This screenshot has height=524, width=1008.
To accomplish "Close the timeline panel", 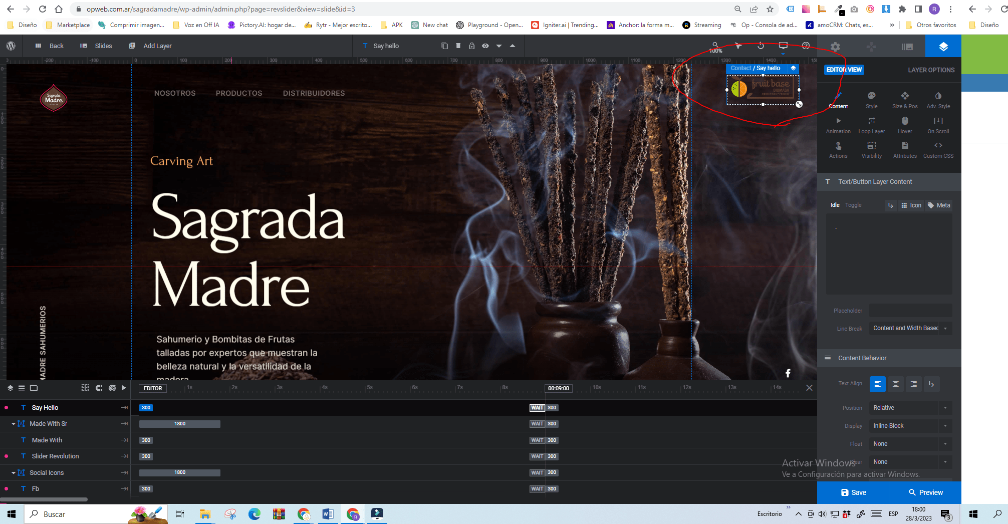I will coord(809,388).
